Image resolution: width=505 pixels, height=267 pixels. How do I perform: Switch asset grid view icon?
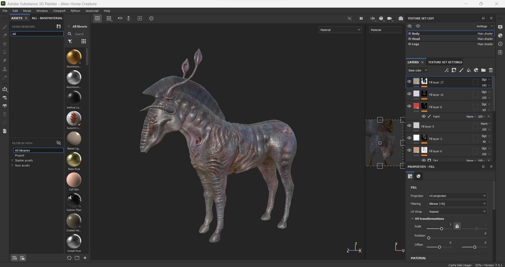[84, 41]
